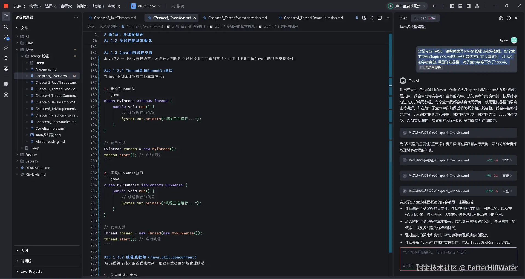Image resolution: width=525 pixels, height=279 pixels.
Task: Start a new chat session
Action: pos(501,18)
